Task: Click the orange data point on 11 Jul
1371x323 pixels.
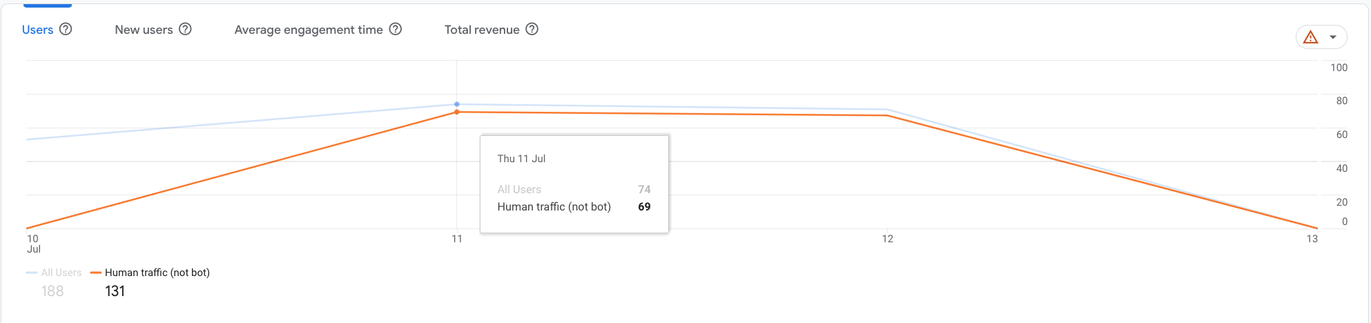Action: tap(457, 112)
